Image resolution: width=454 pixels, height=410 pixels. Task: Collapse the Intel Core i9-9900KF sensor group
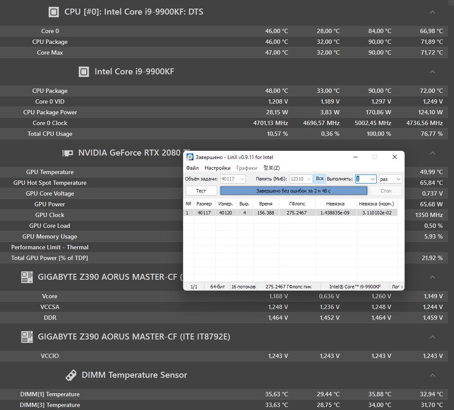tap(432, 72)
